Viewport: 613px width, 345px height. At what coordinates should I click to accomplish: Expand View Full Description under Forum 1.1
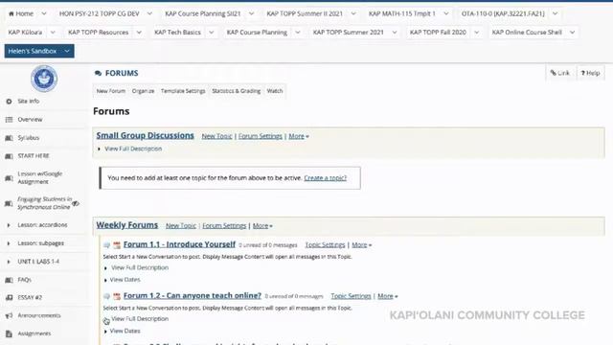[x=136, y=267]
